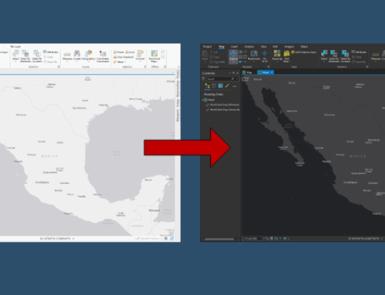The image size is (385, 295).
Task: Click Select By Location in dark window
Action: click(345, 56)
